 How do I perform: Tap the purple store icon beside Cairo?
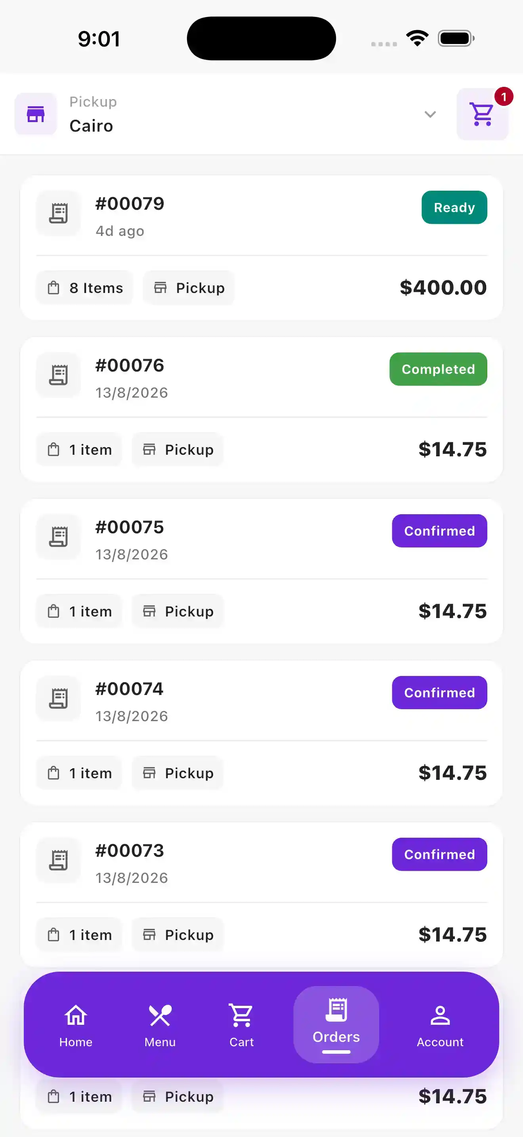coord(36,114)
